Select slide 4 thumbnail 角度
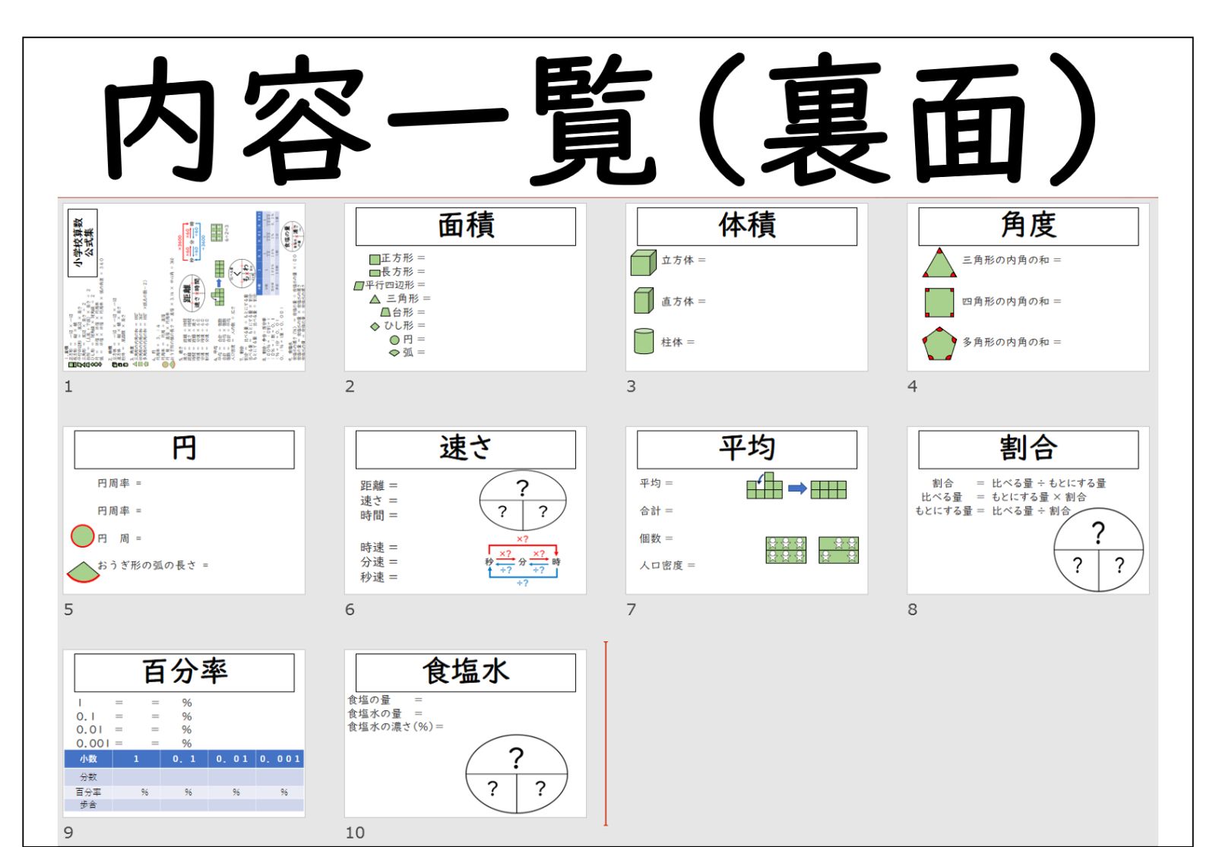This screenshot has width=1216, height=847. pyautogui.click(x=1028, y=287)
